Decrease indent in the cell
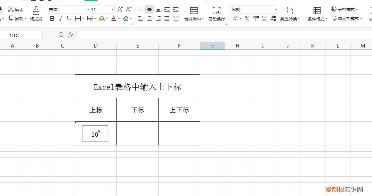Image resolution: width=372 pixels, height=196 pixels. (x=167, y=9)
